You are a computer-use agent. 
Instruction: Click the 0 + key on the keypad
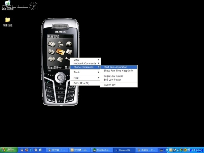pyautogui.click(x=61, y=101)
